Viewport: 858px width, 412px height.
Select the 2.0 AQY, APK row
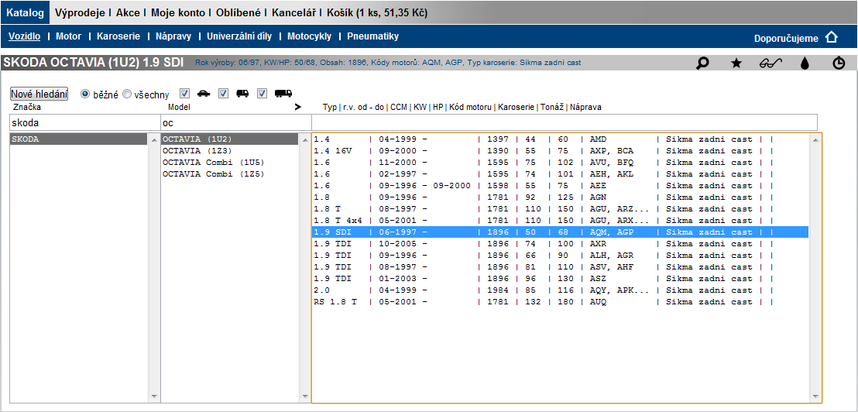561,290
